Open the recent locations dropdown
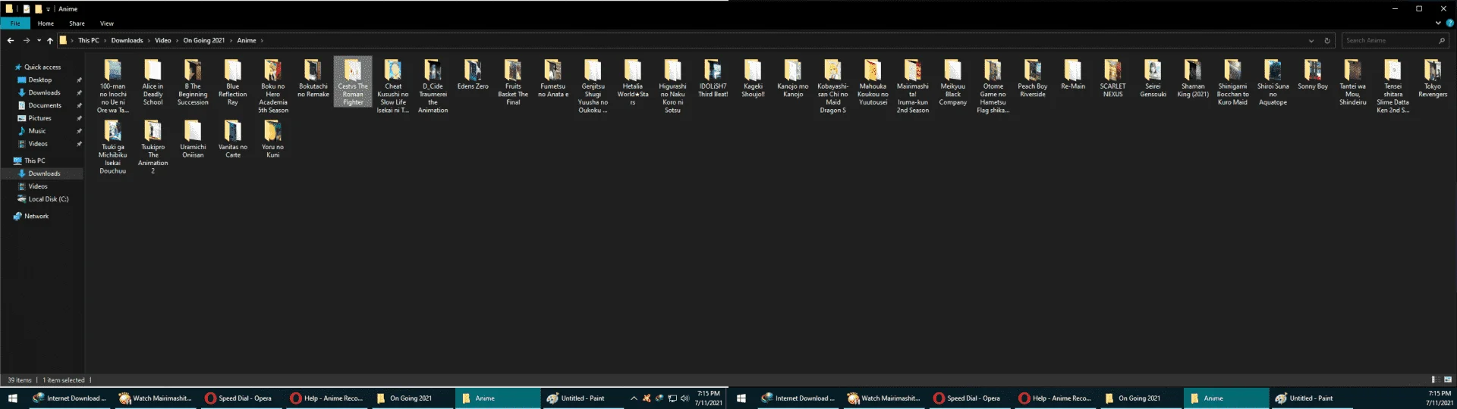 coord(39,41)
